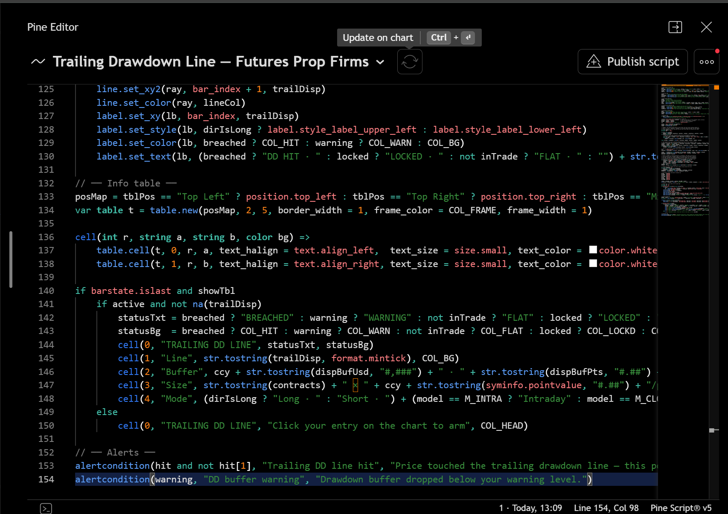Click the indicator line icon beside title

(x=38, y=62)
